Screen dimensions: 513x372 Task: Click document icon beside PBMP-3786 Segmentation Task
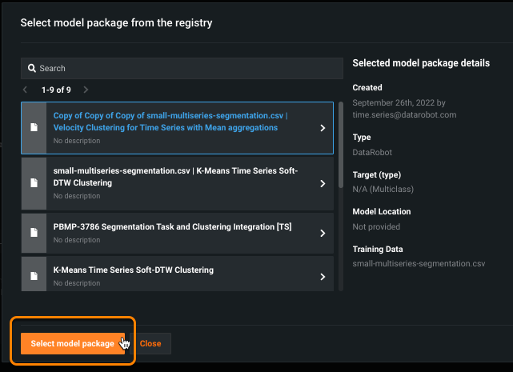pyautogui.click(x=34, y=233)
